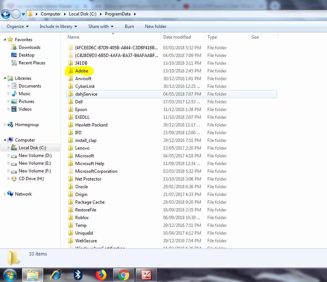Click the Desktop icon in Favorites
Screen dimensions: 327x282
[x=14, y=55]
